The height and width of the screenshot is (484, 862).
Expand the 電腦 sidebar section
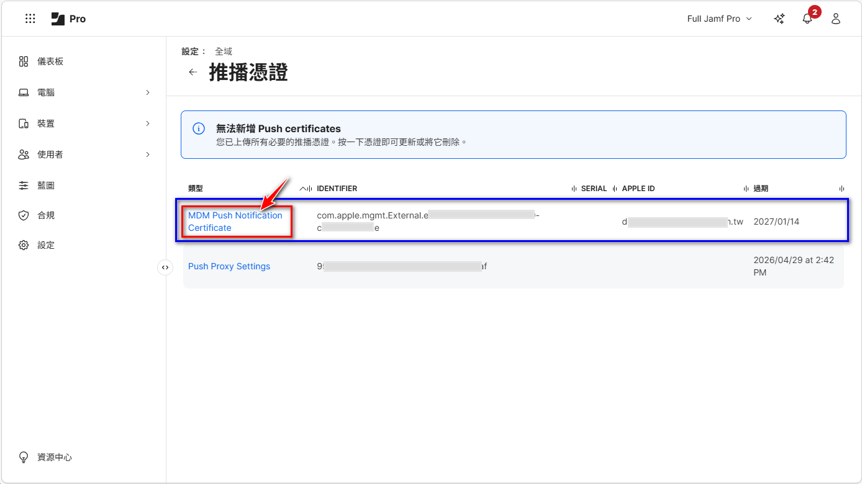pos(148,92)
